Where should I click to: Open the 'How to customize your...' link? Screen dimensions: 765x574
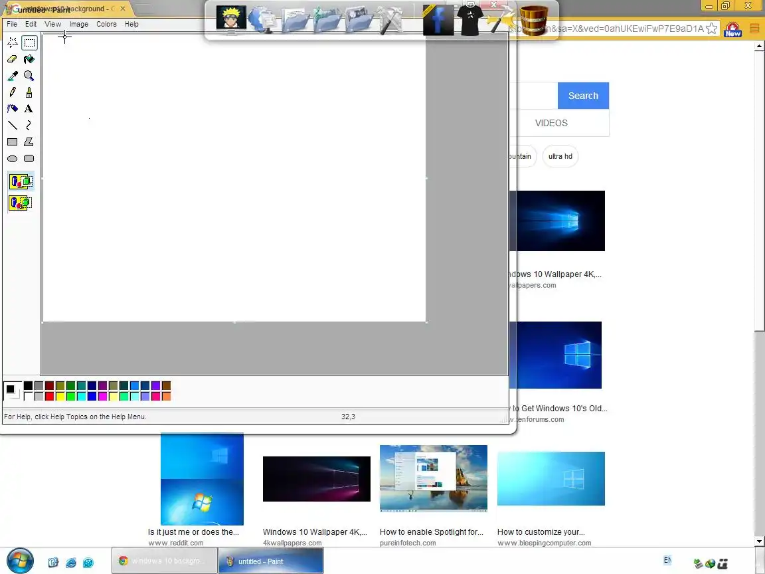coord(541,532)
